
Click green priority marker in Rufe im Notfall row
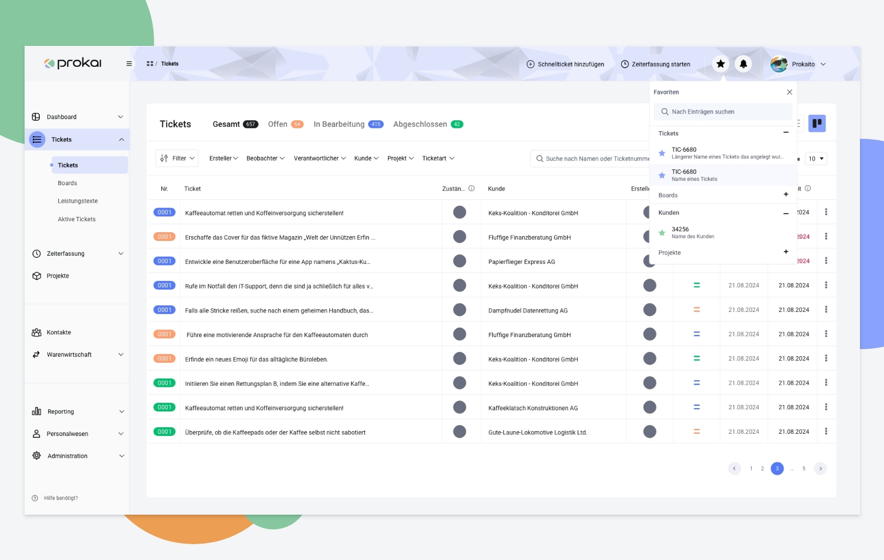697,285
